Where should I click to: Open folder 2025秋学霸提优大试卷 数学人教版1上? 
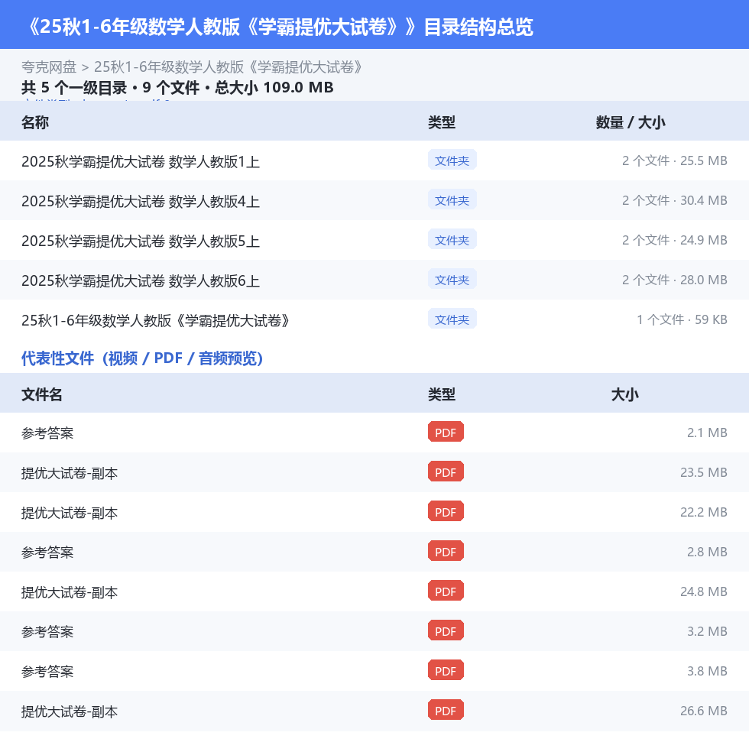pyautogui.click(x=140, y=161)
